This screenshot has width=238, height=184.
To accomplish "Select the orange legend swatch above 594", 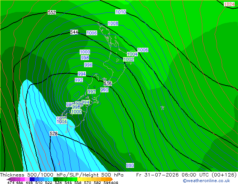I will (108, 179).
